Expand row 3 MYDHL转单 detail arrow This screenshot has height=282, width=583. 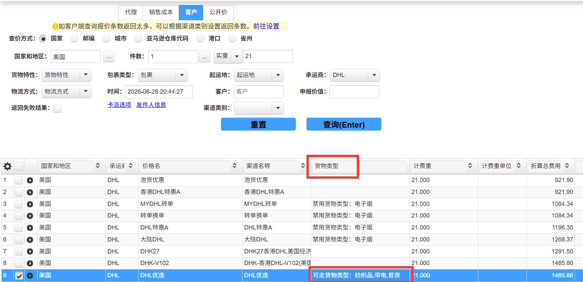[30, 204]
